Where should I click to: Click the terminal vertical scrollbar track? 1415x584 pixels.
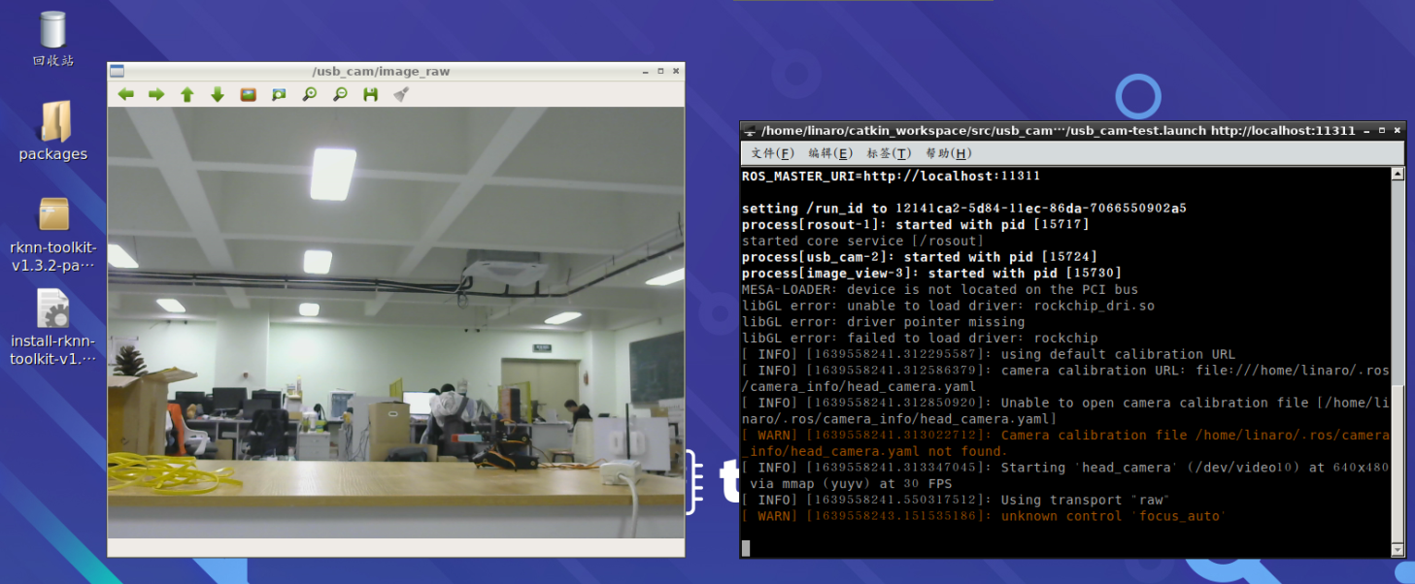[1398, 362]
